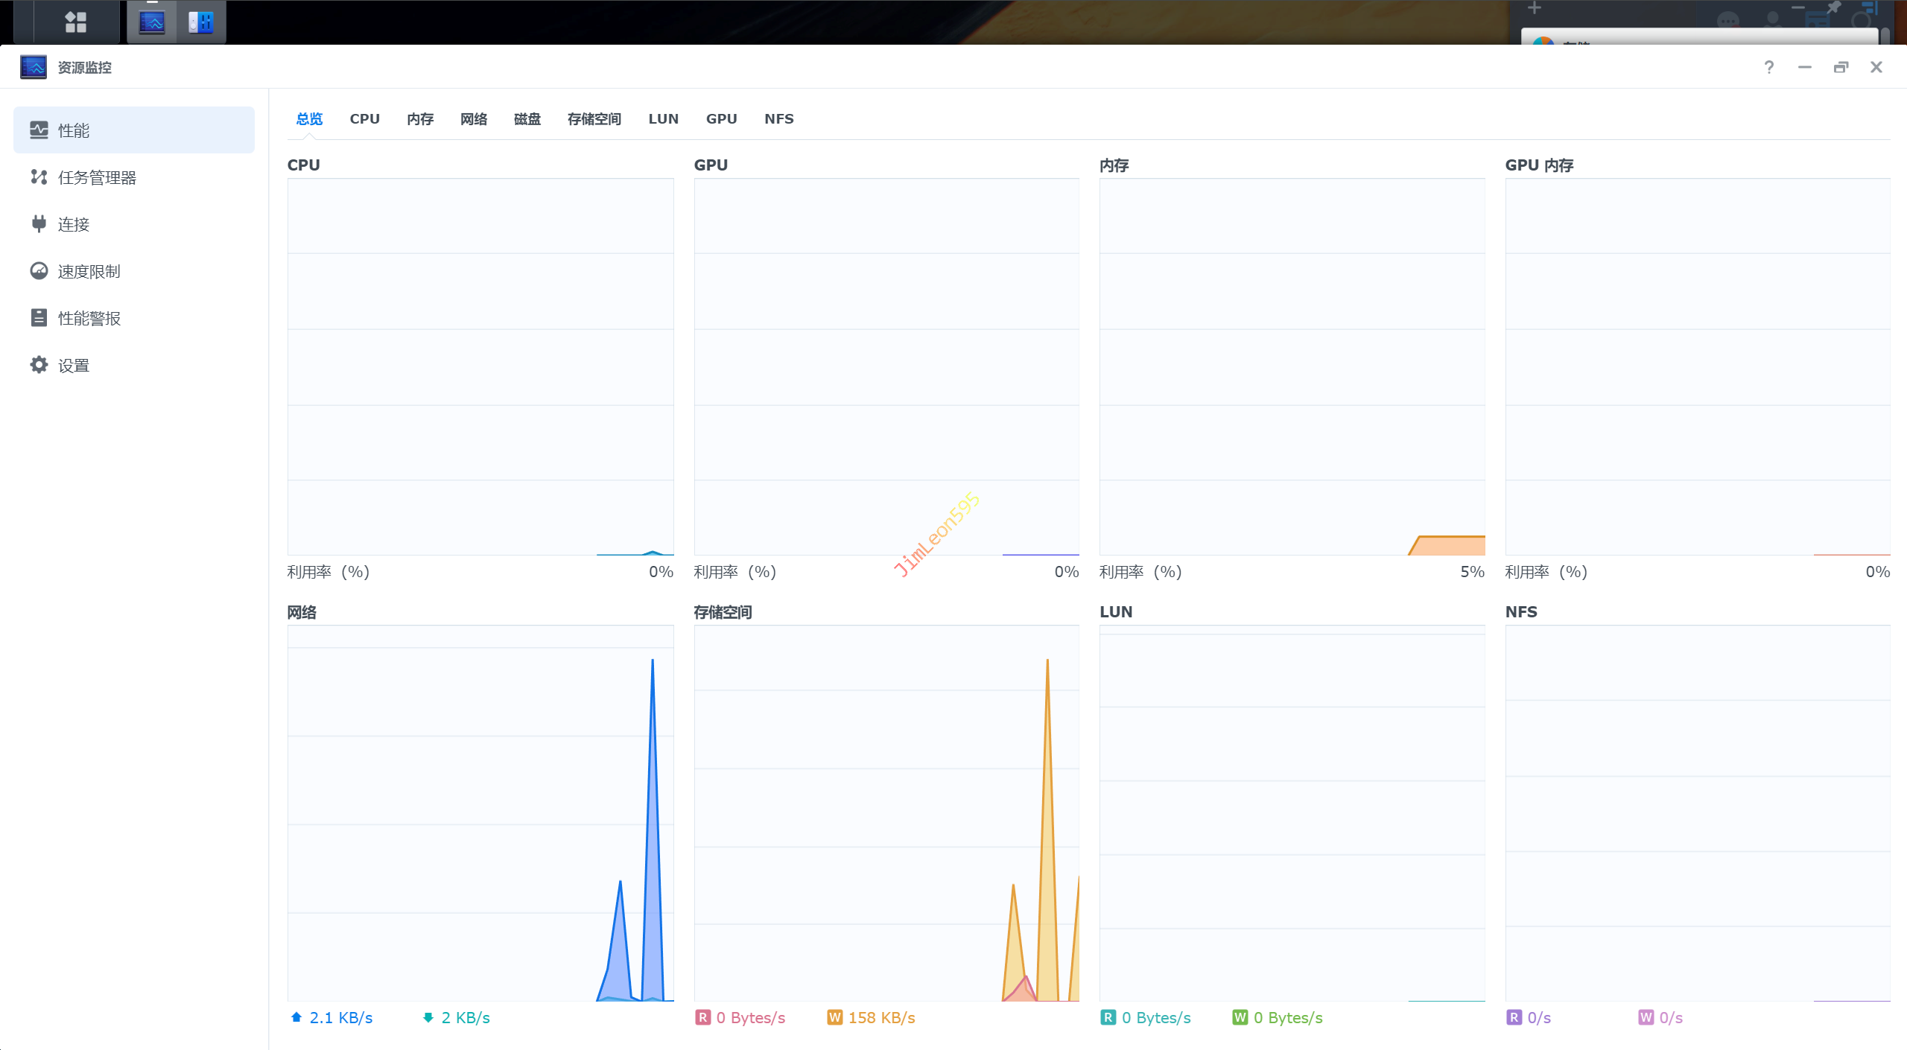Open 速度限制 speed limit gauge icon
The width and height of the screenshot is (1907, 1050).
tap(39, 271)
